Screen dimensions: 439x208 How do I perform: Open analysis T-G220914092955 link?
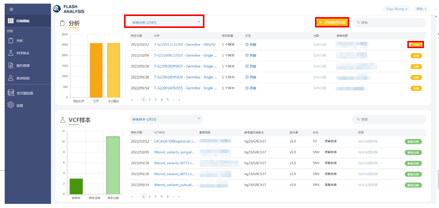(185, 88)
